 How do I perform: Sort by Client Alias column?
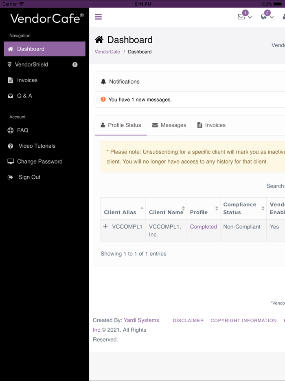(x=123, y=208)
